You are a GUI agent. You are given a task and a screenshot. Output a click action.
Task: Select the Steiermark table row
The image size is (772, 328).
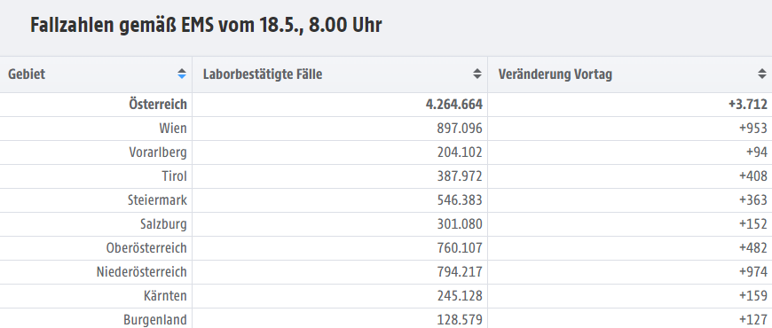386,200
